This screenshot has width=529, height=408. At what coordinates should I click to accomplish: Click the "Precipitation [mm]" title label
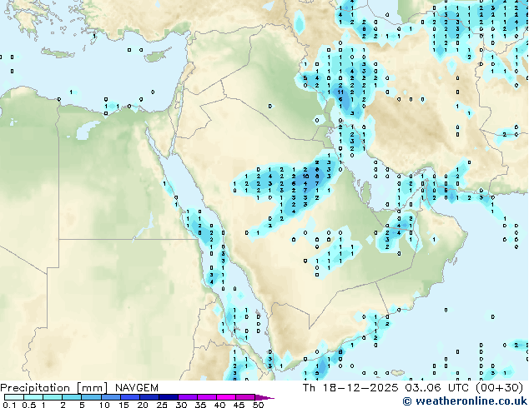click(x=53, y=388)
